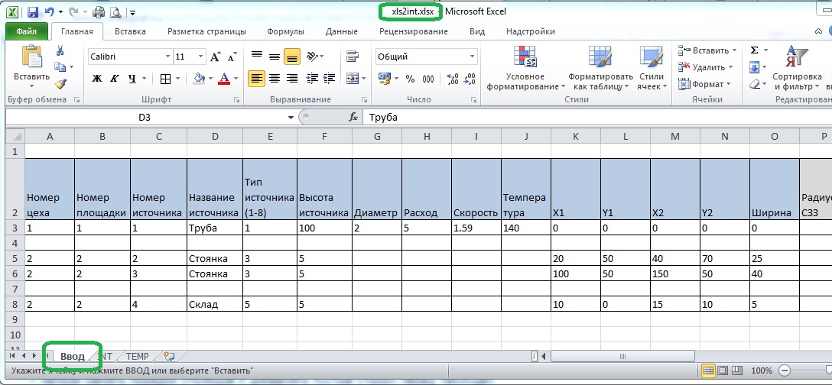Click the AutoSum sigma icon
The image size is (832, 385).
click(754, 50)
